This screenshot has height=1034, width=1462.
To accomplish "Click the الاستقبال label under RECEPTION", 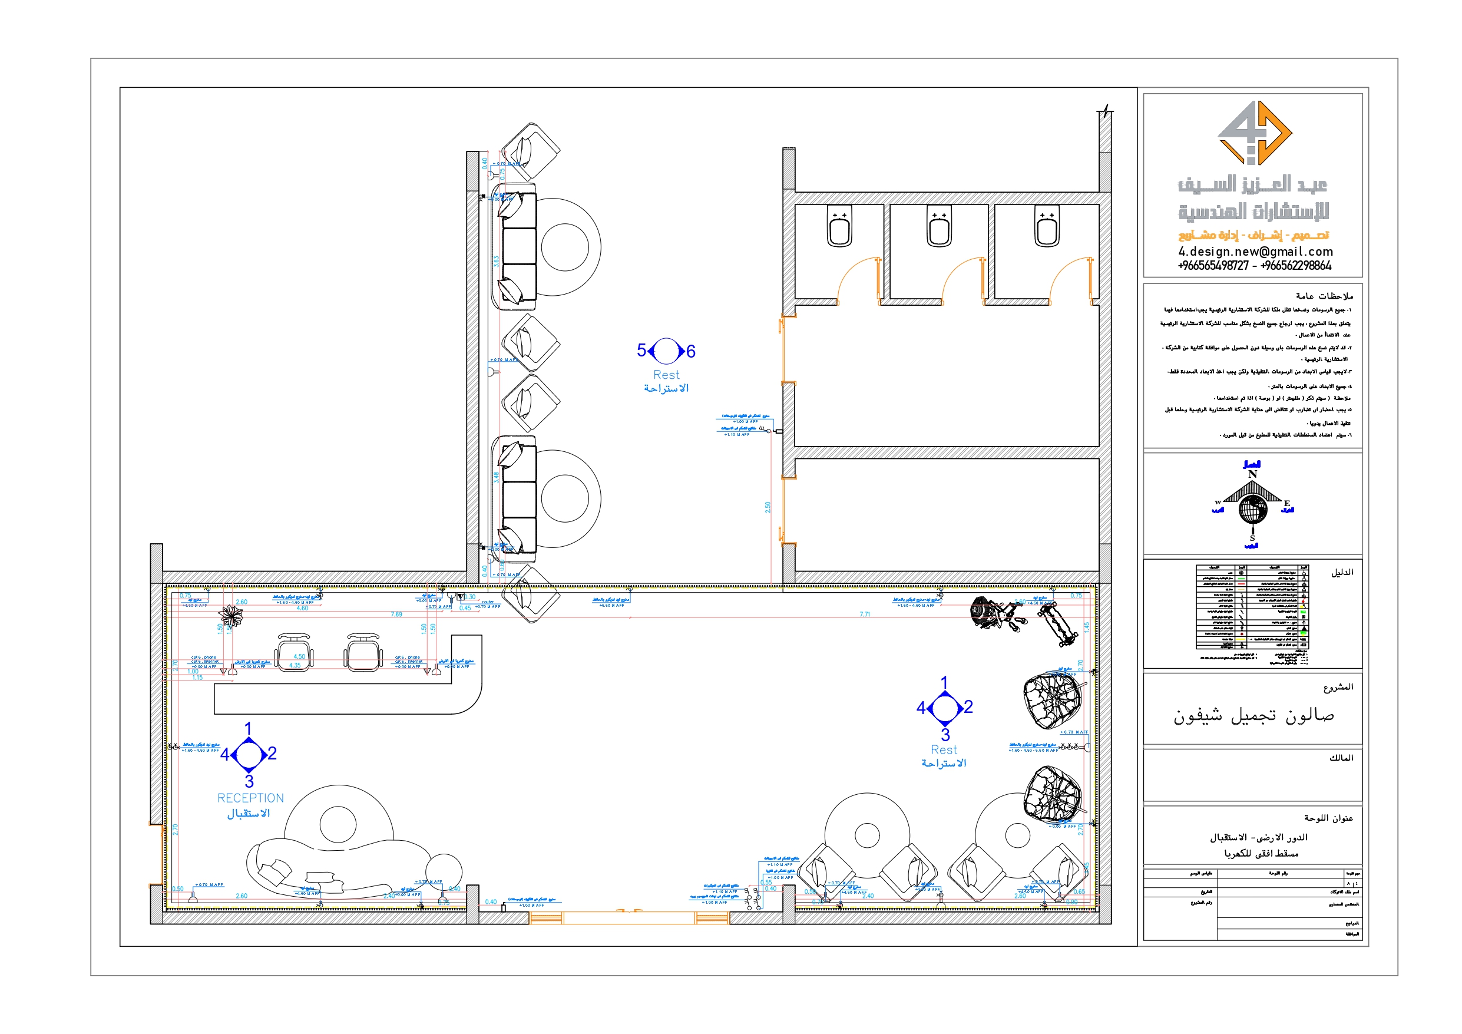I will 249,814.
